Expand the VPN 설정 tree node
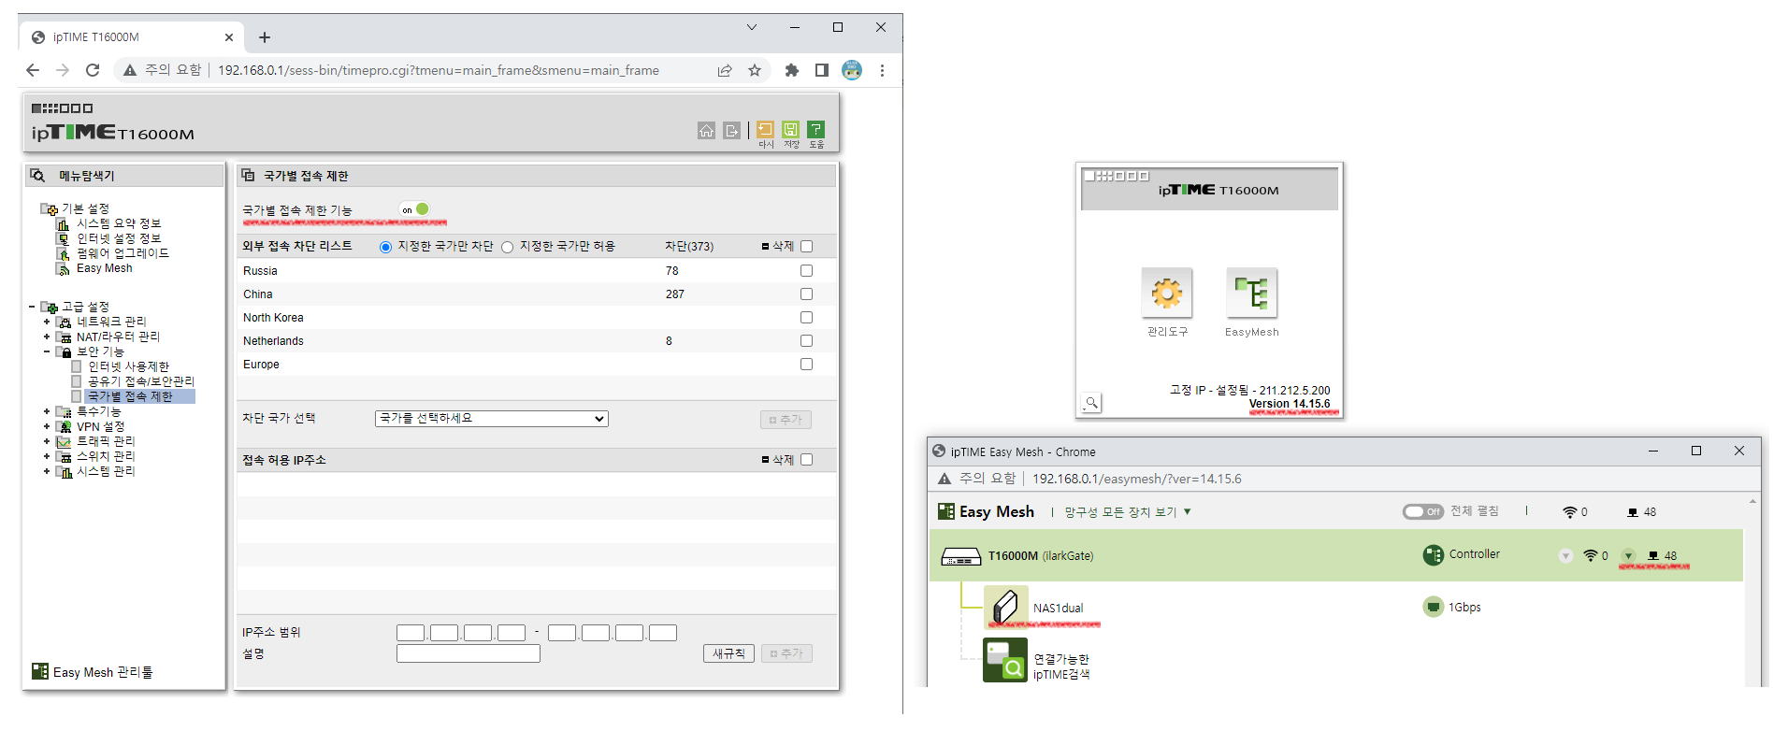 47,426
